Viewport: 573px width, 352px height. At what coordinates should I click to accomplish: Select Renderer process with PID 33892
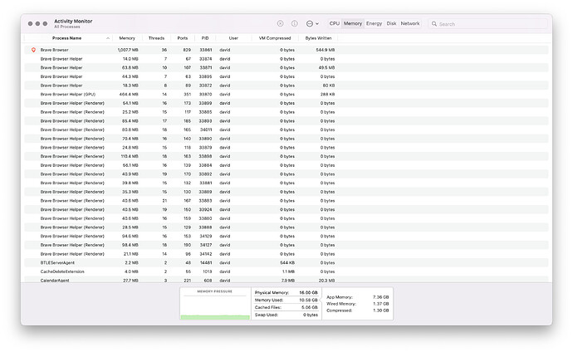tap(286, 174)
